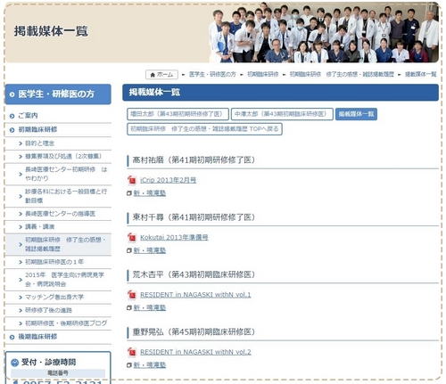Click the group photo header banner
The width and height of the screenshot is (446, 384).
click(x=324, y=33)
